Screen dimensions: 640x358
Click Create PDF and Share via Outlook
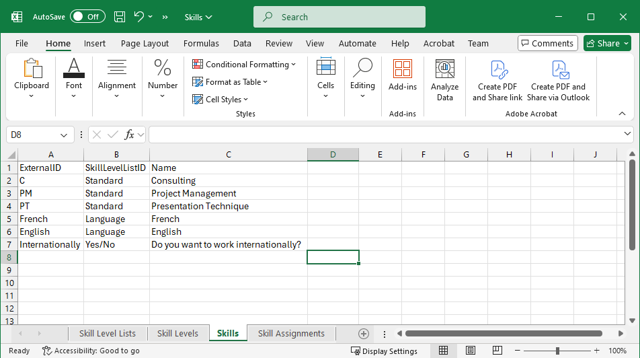(558, 80)
